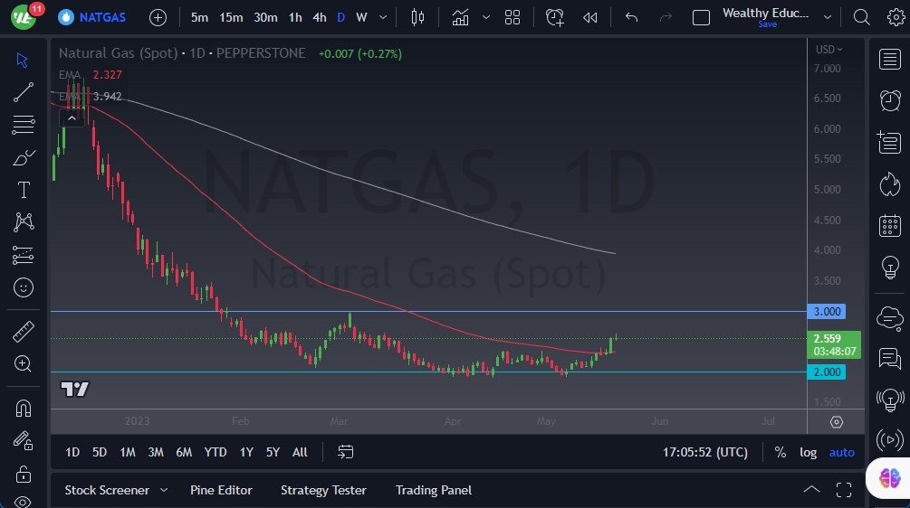Open chart settings with the top gear icon
Image resolution: width=910 pixels, height=508 pixels.
pyautogui.click(x=896, y=17)
